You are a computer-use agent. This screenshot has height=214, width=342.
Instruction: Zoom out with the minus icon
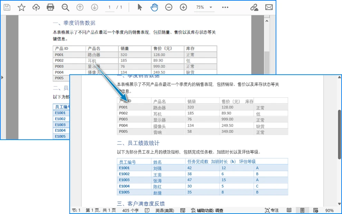tap(169, 7)
